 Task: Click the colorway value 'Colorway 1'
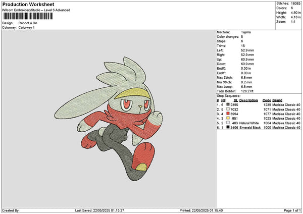26,28
